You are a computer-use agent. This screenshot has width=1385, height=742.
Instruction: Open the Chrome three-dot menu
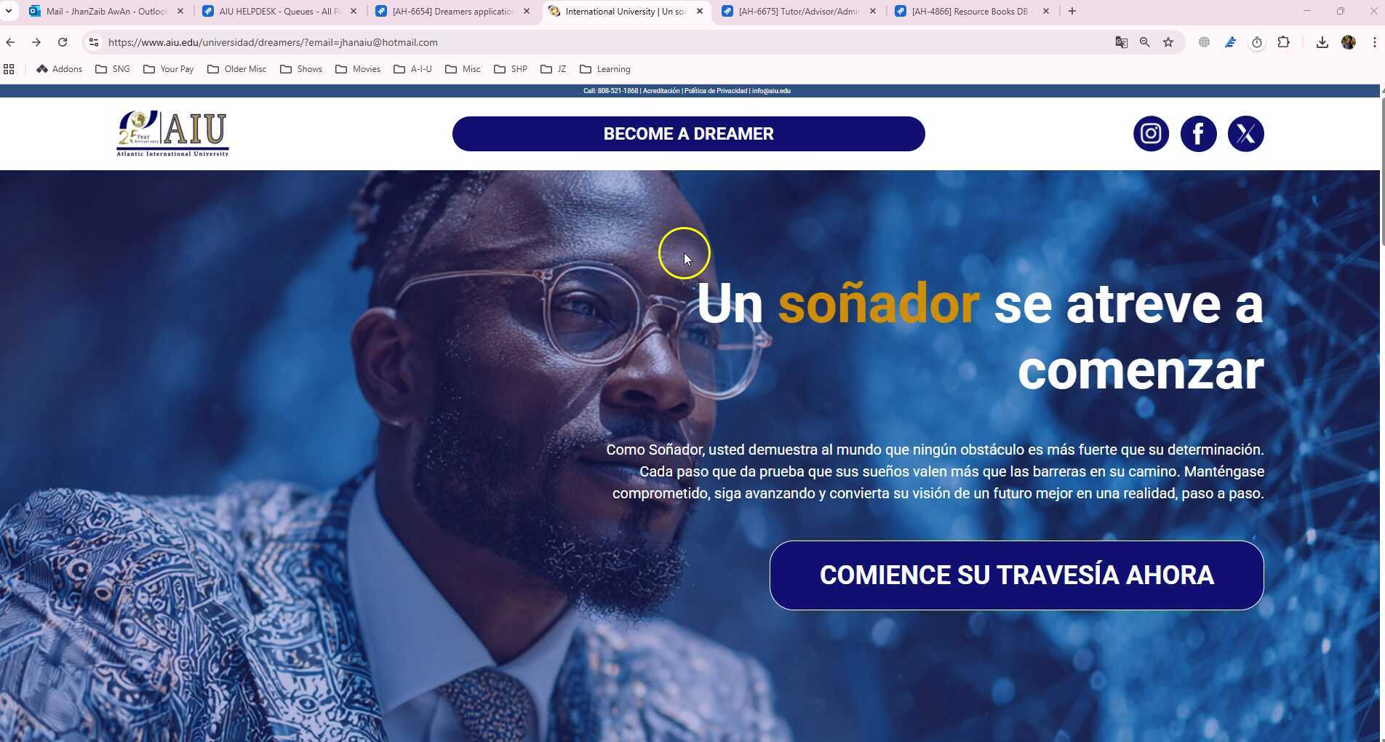[1374, 42]
